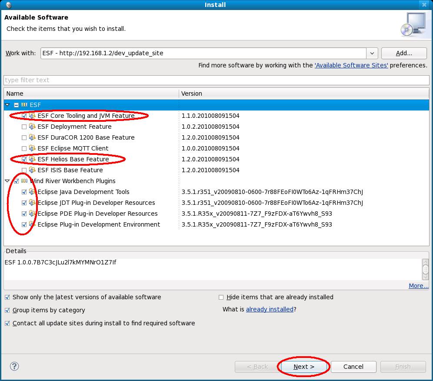Check the ESF DuraCOR 1200 Base Feature box
This screenshot has height=381, width=433.
pos(24,137)
